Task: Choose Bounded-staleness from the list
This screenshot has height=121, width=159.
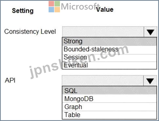Action: point(109,50)
